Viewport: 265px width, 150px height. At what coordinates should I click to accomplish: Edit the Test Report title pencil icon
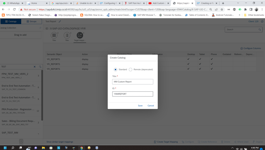tap(60, 21)
